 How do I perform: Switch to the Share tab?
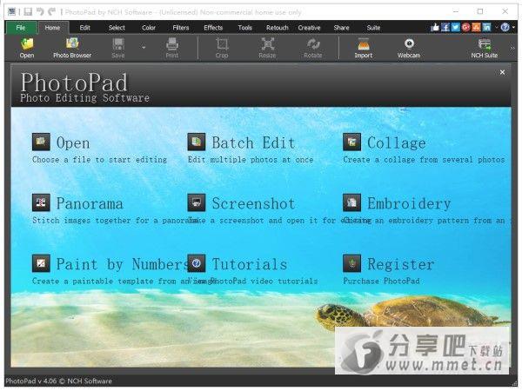click(x=341, y=28)
